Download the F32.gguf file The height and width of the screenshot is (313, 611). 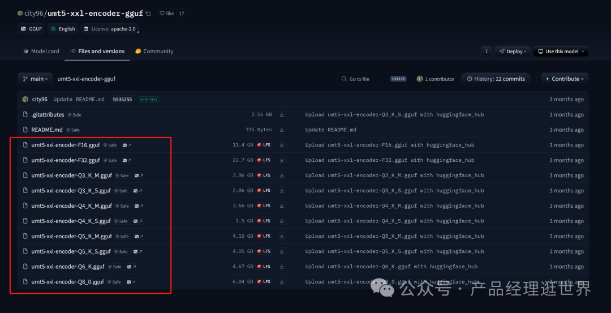click(x=282, y=160)
